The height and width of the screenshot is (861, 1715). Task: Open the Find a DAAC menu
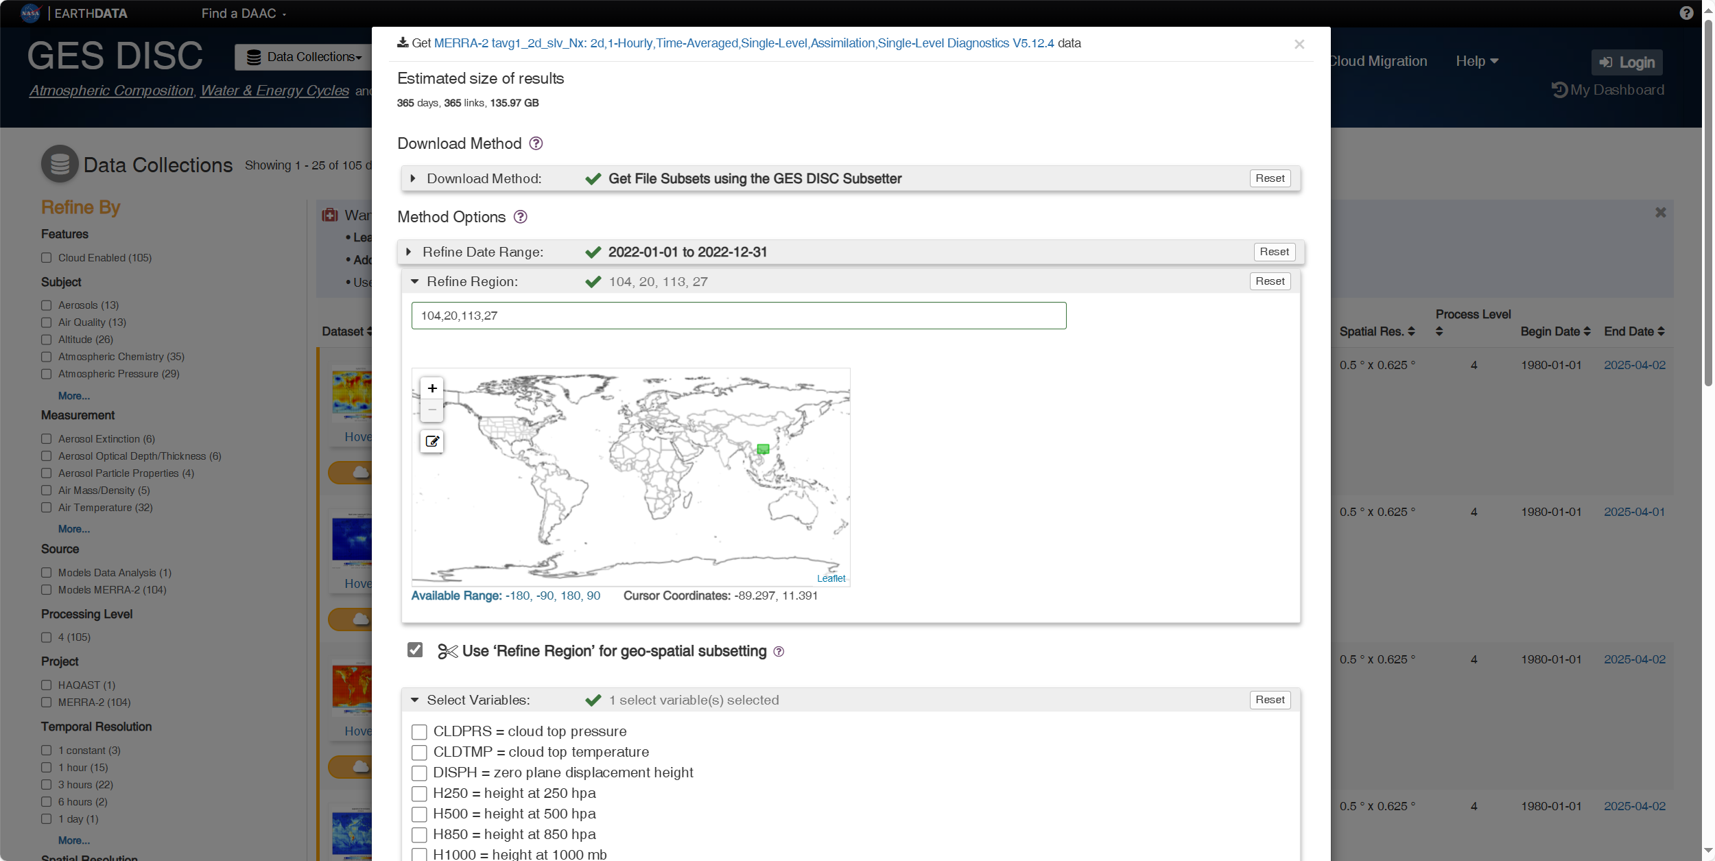[x=244, y=13]
